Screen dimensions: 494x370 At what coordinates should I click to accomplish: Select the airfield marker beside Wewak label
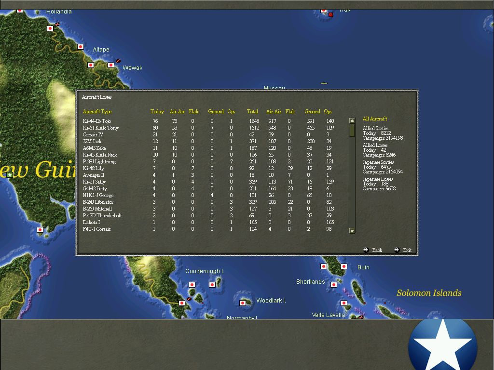coord(118,61)
